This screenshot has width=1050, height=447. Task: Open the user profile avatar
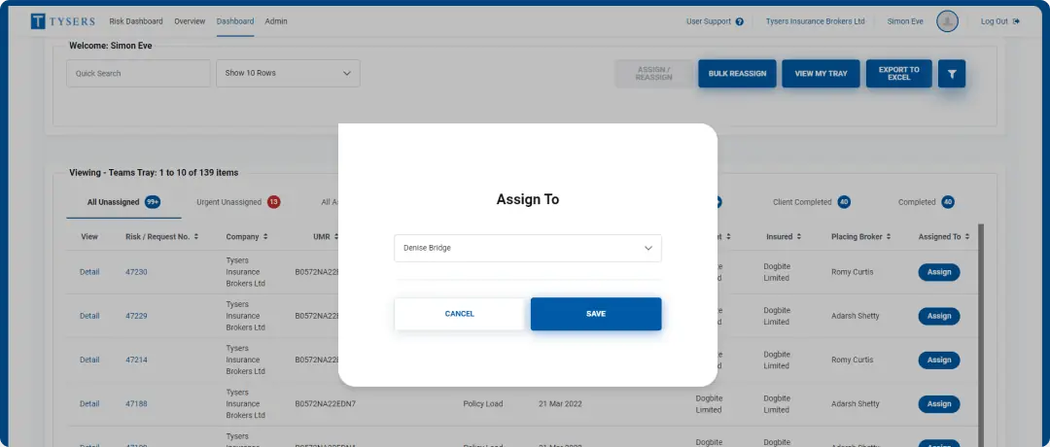pyautogui.click(x=947, y=21)
